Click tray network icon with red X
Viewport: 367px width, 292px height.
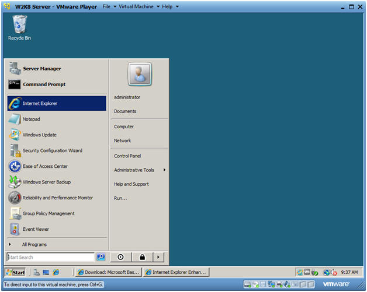334,272
